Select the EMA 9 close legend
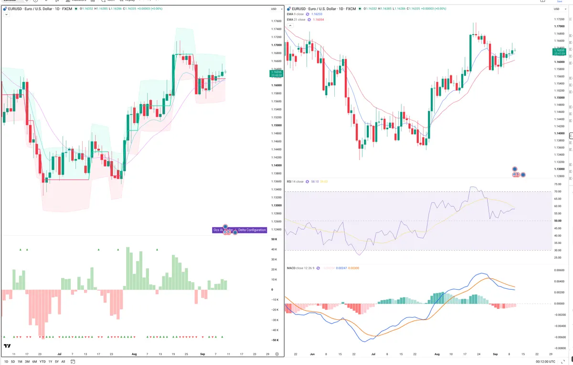 click(295, 14)
